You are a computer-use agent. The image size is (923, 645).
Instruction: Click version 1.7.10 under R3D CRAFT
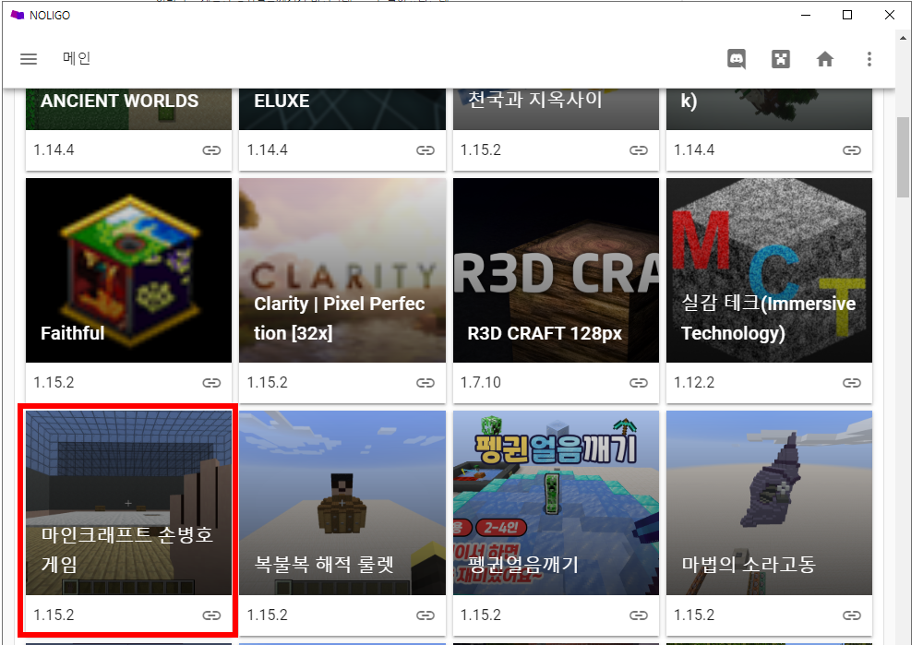[480, 383]
